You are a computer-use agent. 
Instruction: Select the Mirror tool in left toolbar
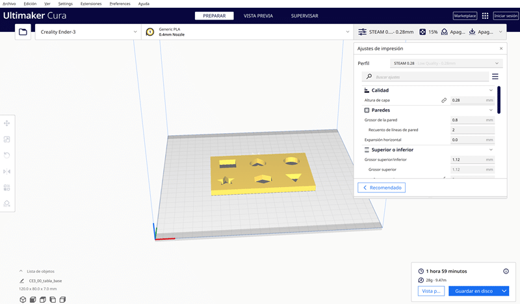(7, 171)
